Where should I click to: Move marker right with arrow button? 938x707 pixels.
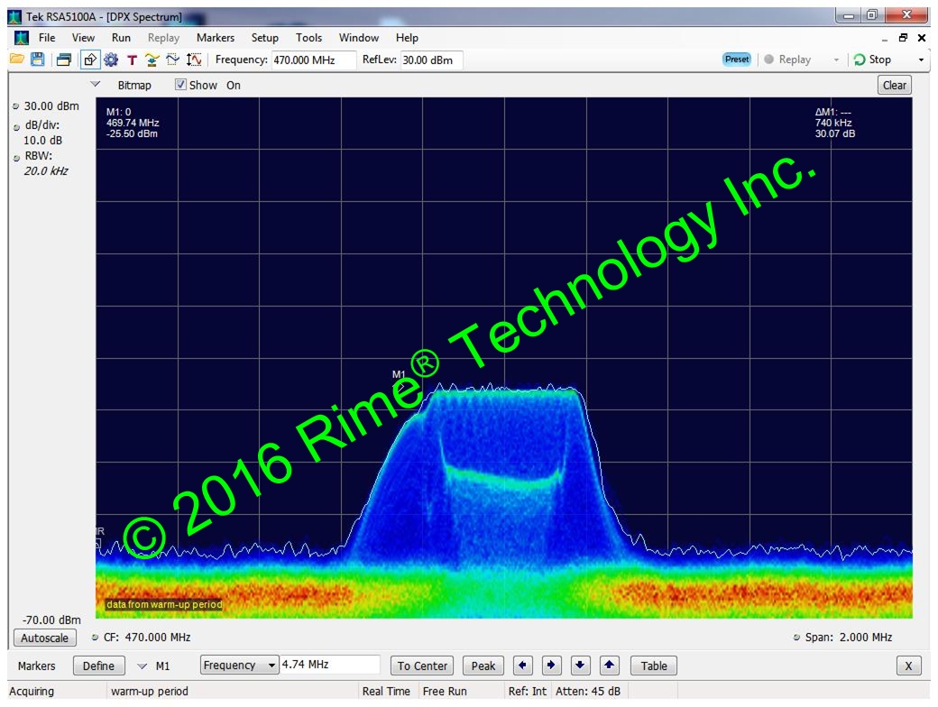(x=552, y=666)
